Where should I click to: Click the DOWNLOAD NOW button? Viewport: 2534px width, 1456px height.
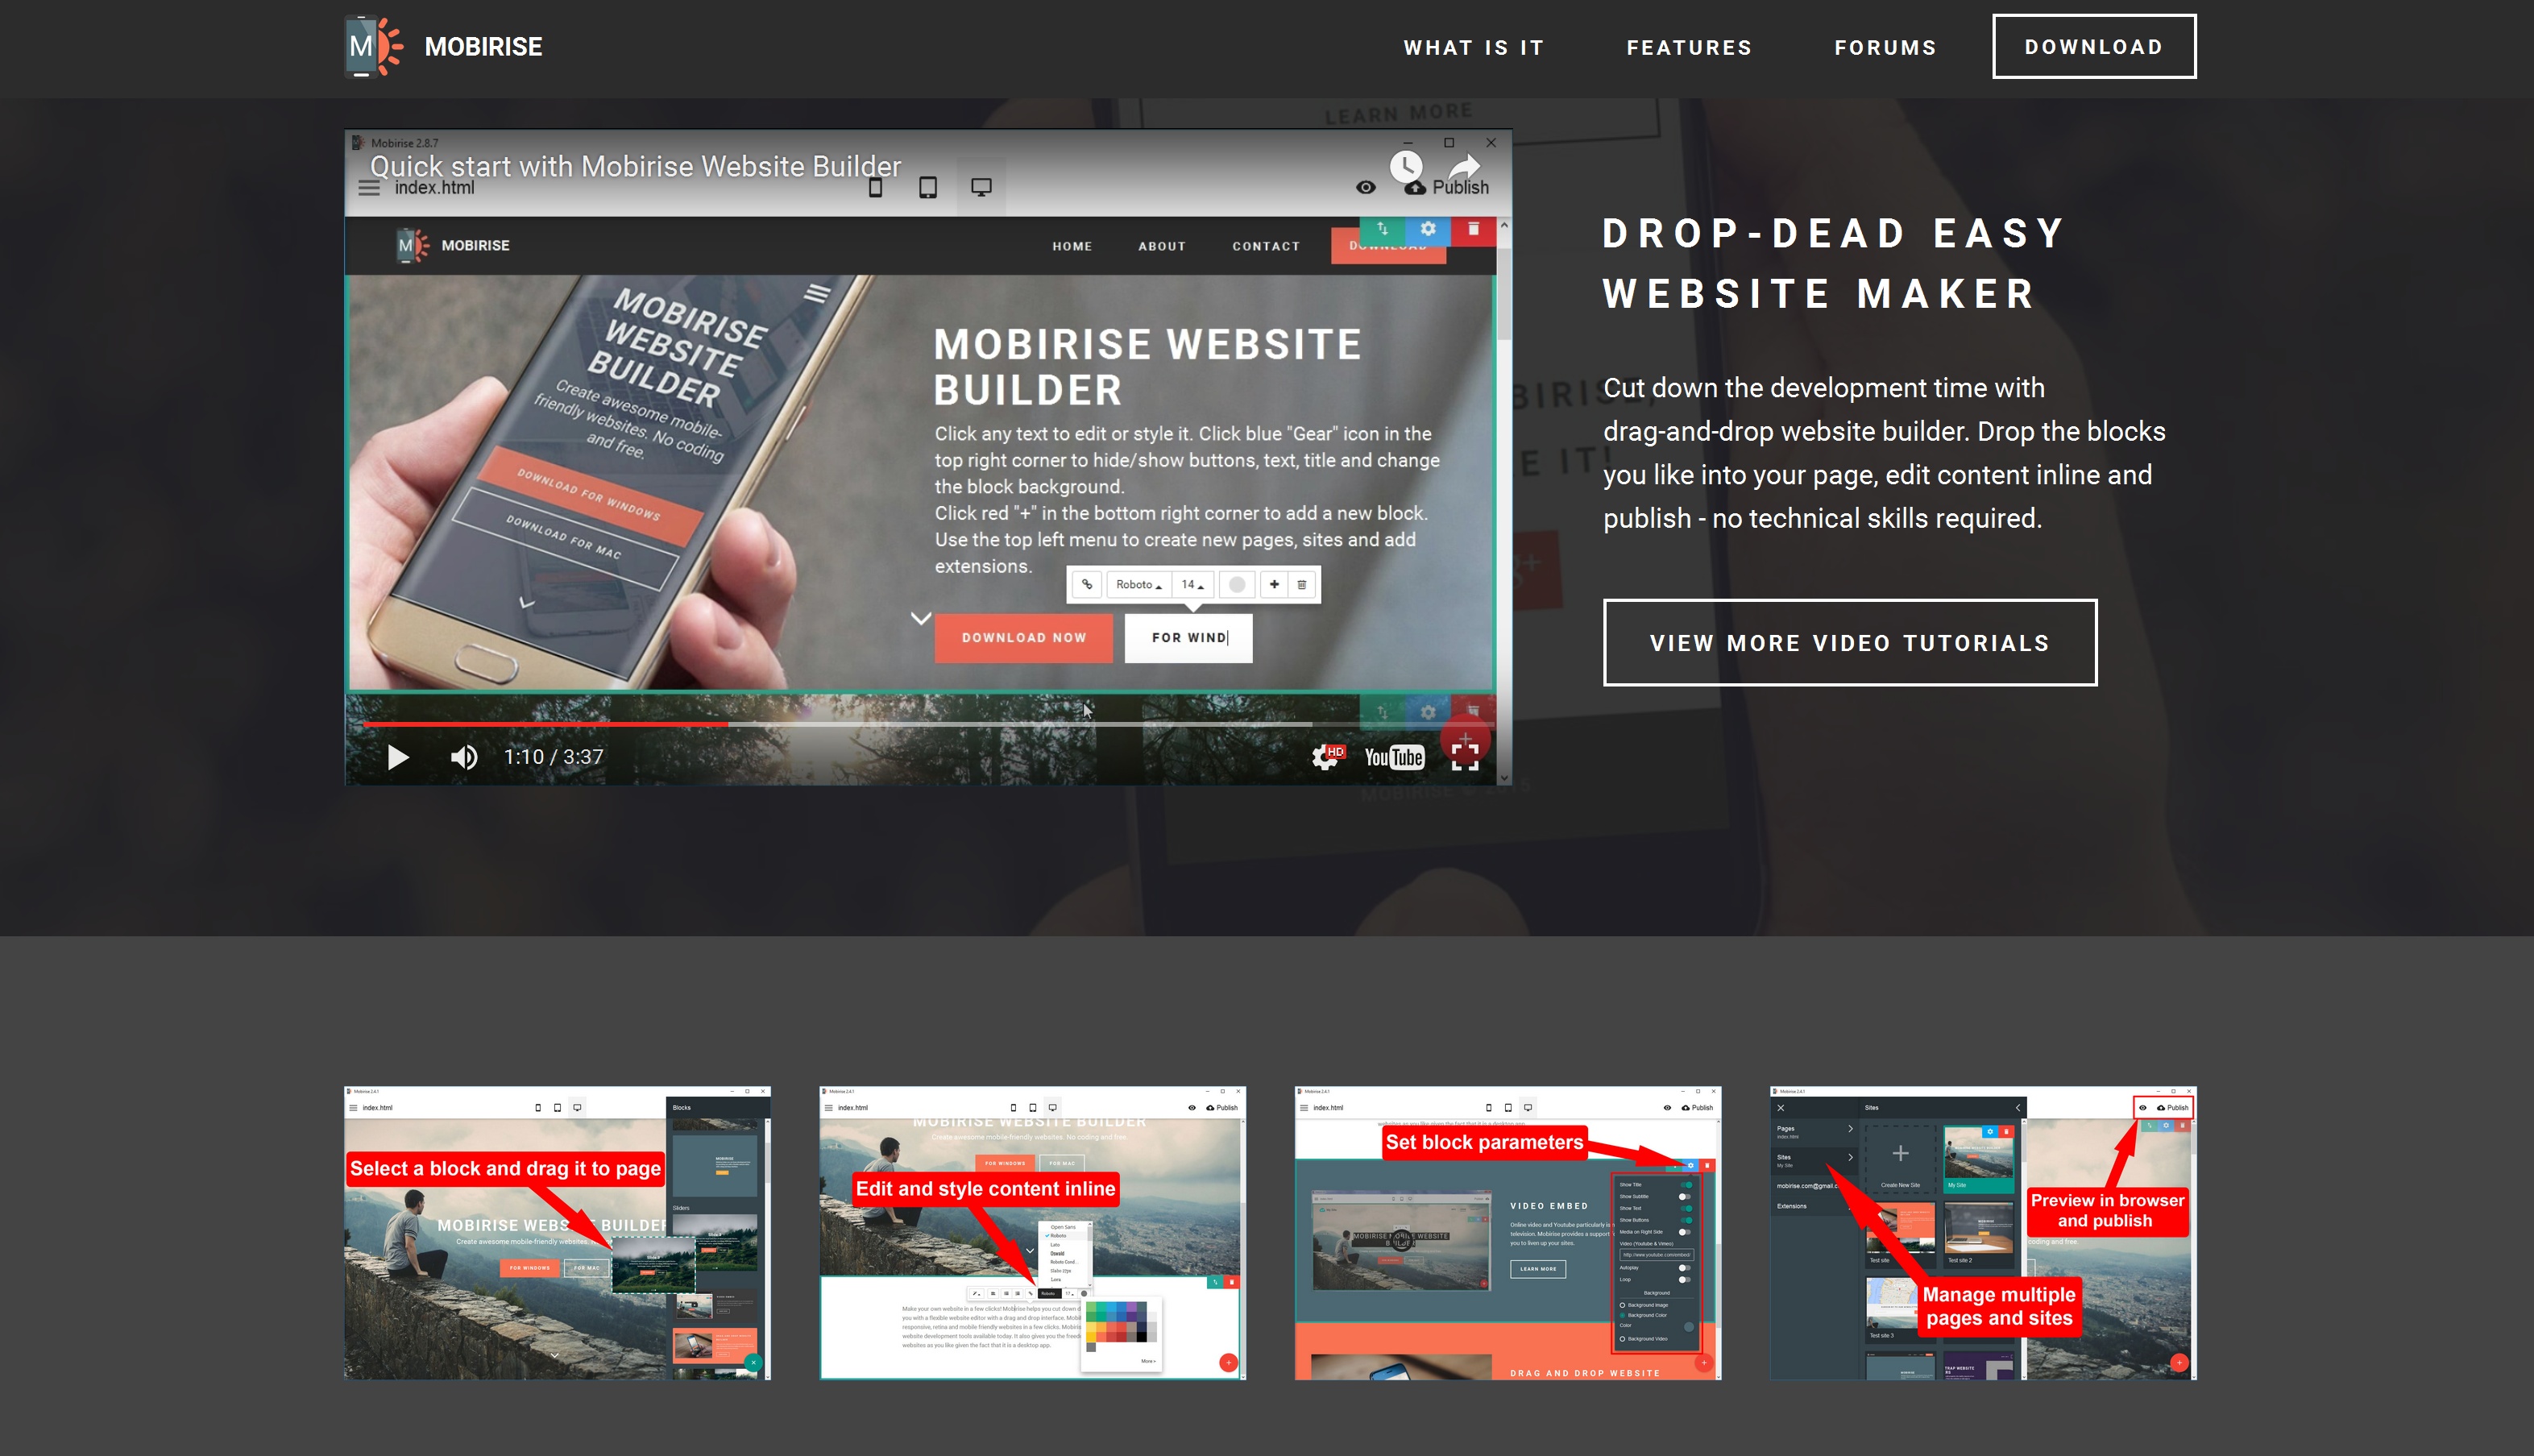1025,637
